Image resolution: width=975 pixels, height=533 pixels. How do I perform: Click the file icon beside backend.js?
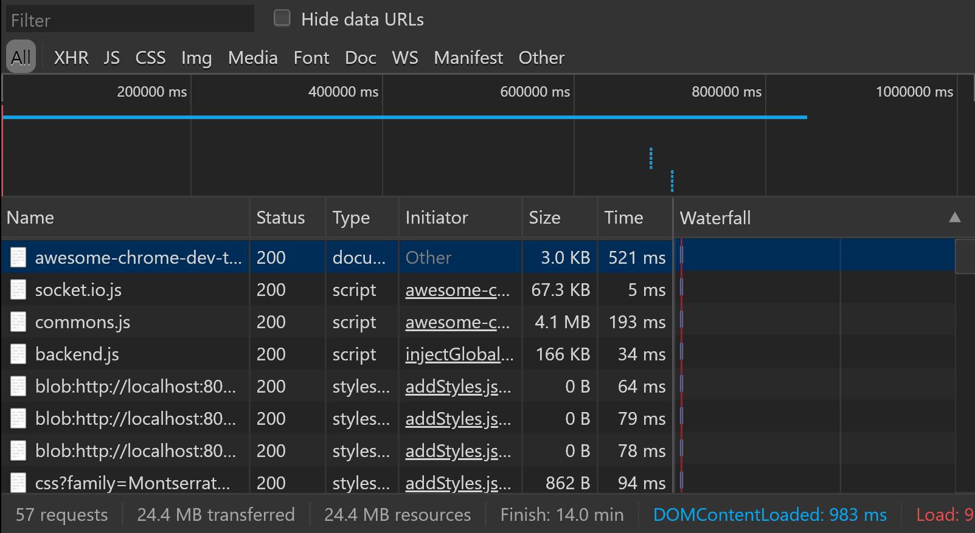[18, 354]
